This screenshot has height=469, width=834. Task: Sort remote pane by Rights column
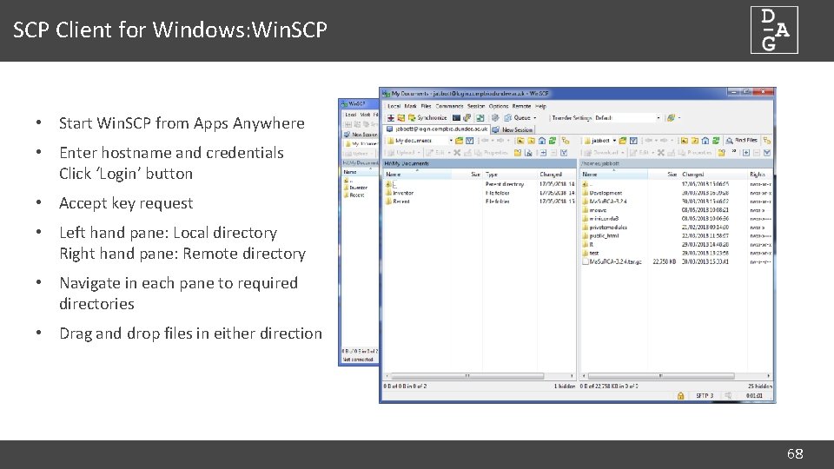(x=759, y=175)
